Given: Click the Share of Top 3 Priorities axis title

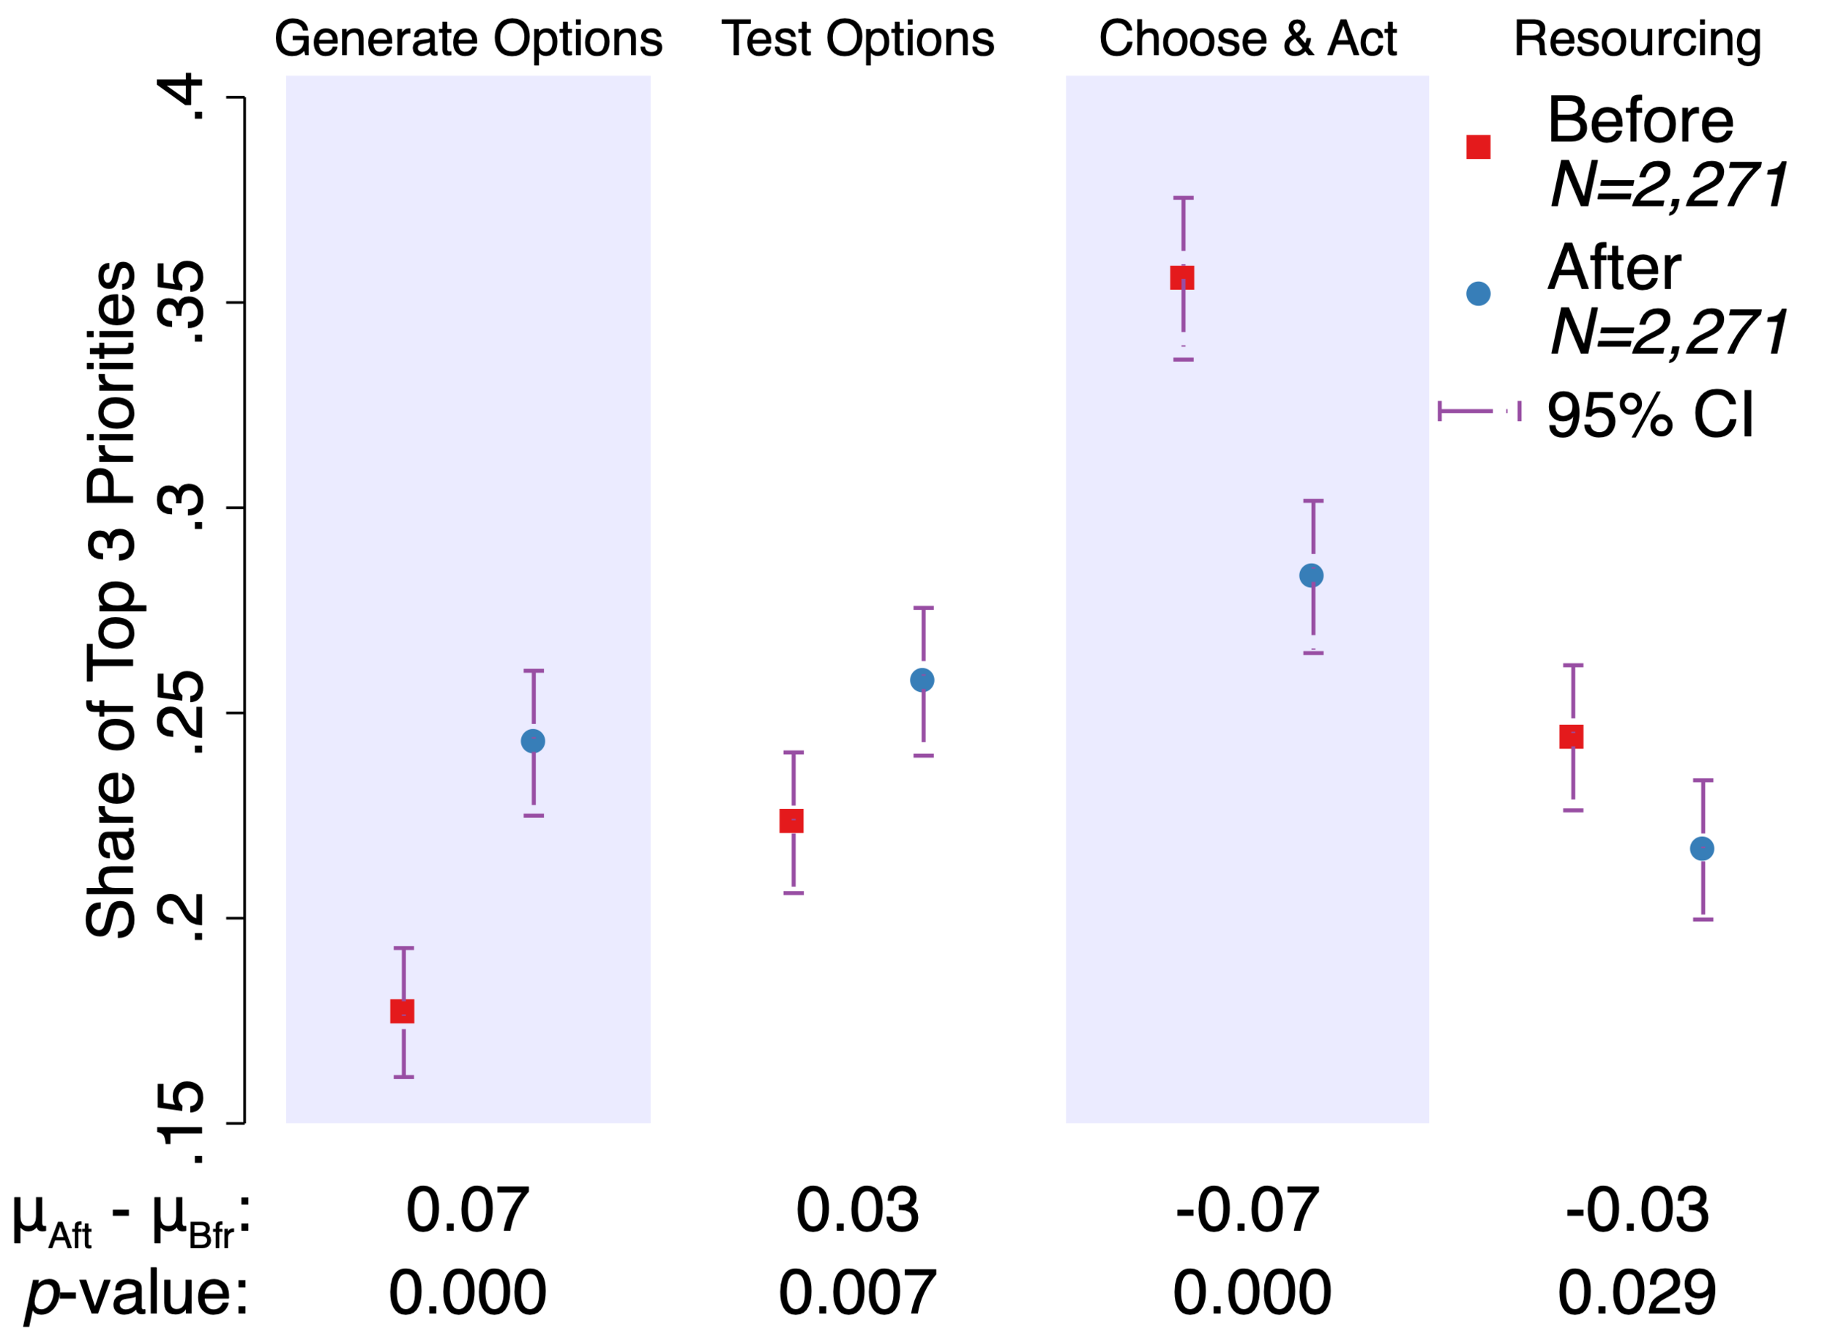Looking at the screenshot, I should tap(111, 599).
